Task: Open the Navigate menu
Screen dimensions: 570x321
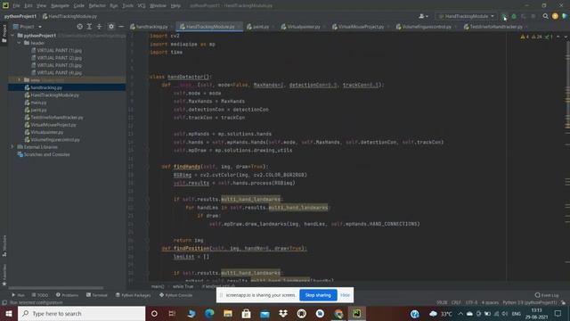Action: 60,6
